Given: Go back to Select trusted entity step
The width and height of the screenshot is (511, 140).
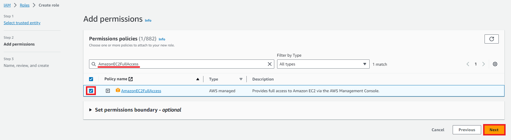Looking at the screenshot, I should pos(22,23).
